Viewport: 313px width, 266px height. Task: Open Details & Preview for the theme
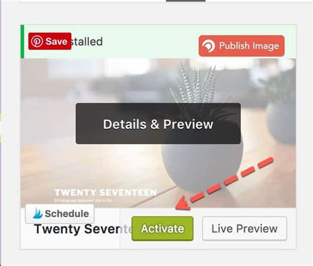pyautogui.click(x=158, y=123)
